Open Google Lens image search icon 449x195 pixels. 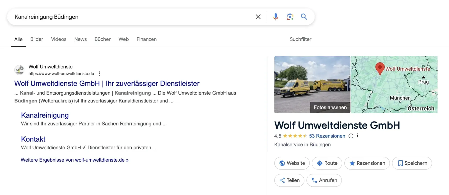click(x=290, y=17)
